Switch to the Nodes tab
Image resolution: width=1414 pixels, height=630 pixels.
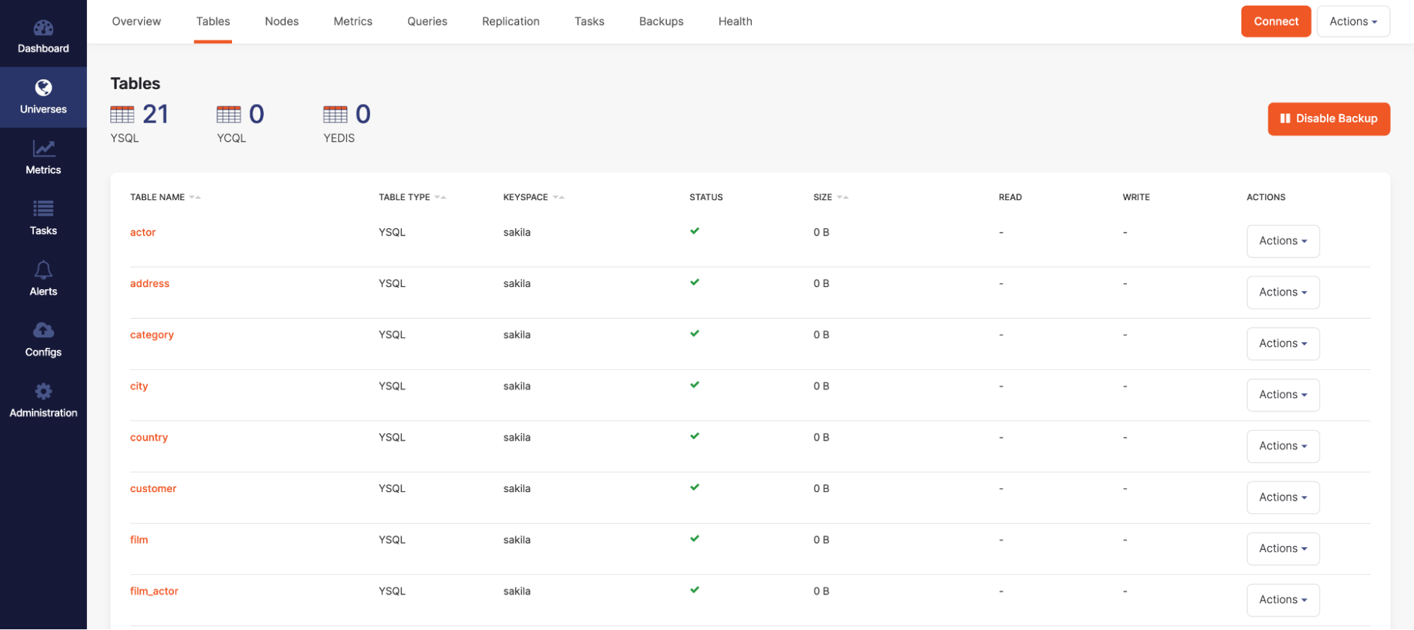pyautogui.click(x=282, y=21)
